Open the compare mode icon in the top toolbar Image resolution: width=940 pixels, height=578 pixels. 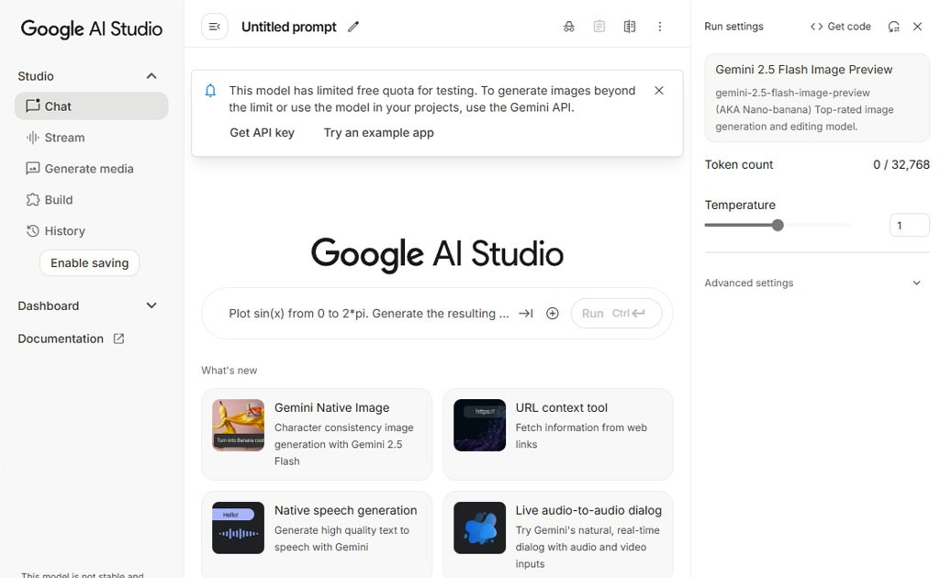[630, 27]
